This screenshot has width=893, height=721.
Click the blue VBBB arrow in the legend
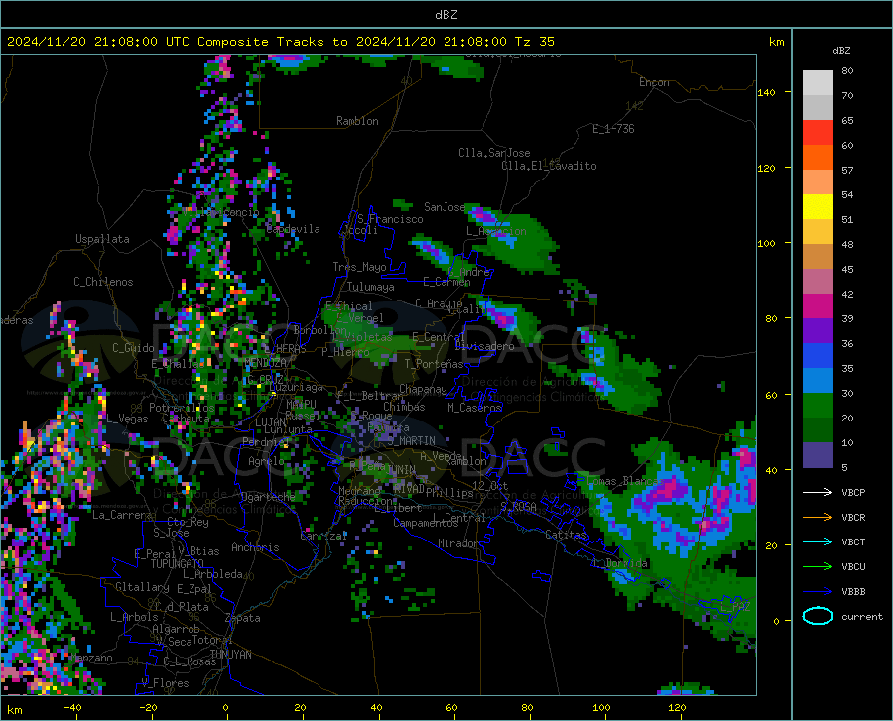click(x=818, y=592)
